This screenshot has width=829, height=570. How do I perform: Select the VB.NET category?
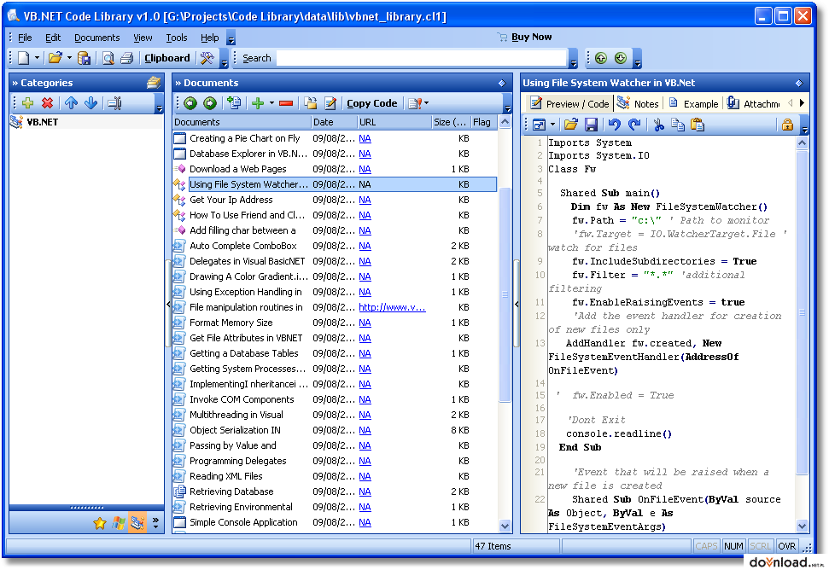coord(43,122)
